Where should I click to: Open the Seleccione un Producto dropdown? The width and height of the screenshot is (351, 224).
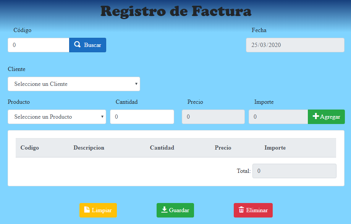pyautogui.click(x=57, y=117)
